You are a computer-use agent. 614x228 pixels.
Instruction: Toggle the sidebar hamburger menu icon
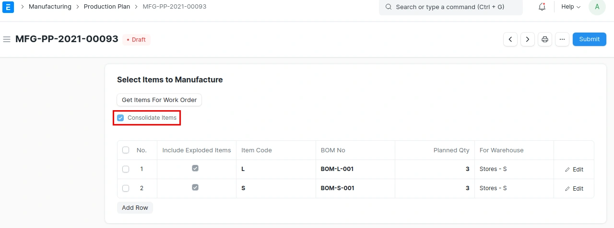tap(7, 39)
